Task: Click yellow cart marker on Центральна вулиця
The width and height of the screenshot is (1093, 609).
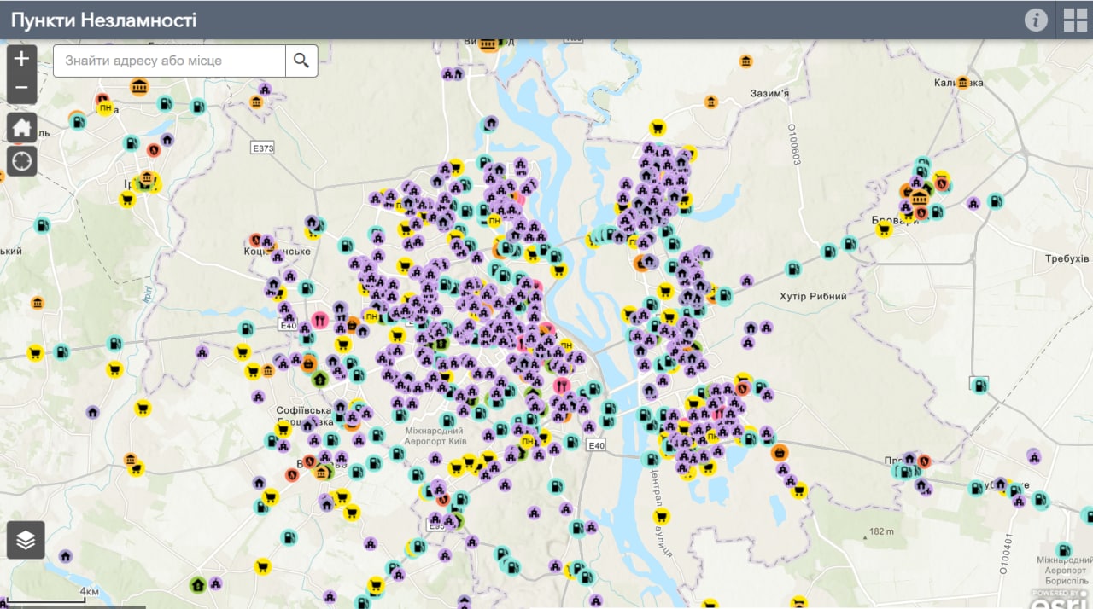Action: pyautogui.click(x=661, y=516)
